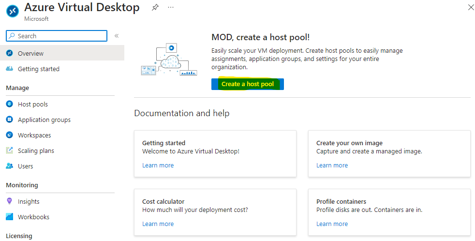Screen dimensions: 475x241
Task: Click 'Welcome to Azure Virtual Desktop!' text
Action: 191,151
